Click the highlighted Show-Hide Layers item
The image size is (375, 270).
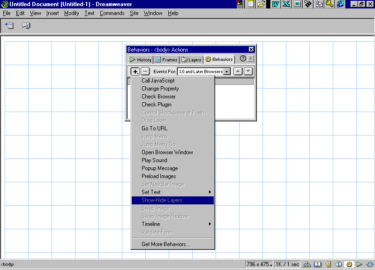(172, 200)
